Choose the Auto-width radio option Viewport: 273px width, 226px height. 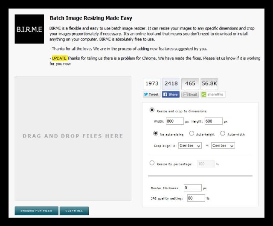click(x=223, y=133)
